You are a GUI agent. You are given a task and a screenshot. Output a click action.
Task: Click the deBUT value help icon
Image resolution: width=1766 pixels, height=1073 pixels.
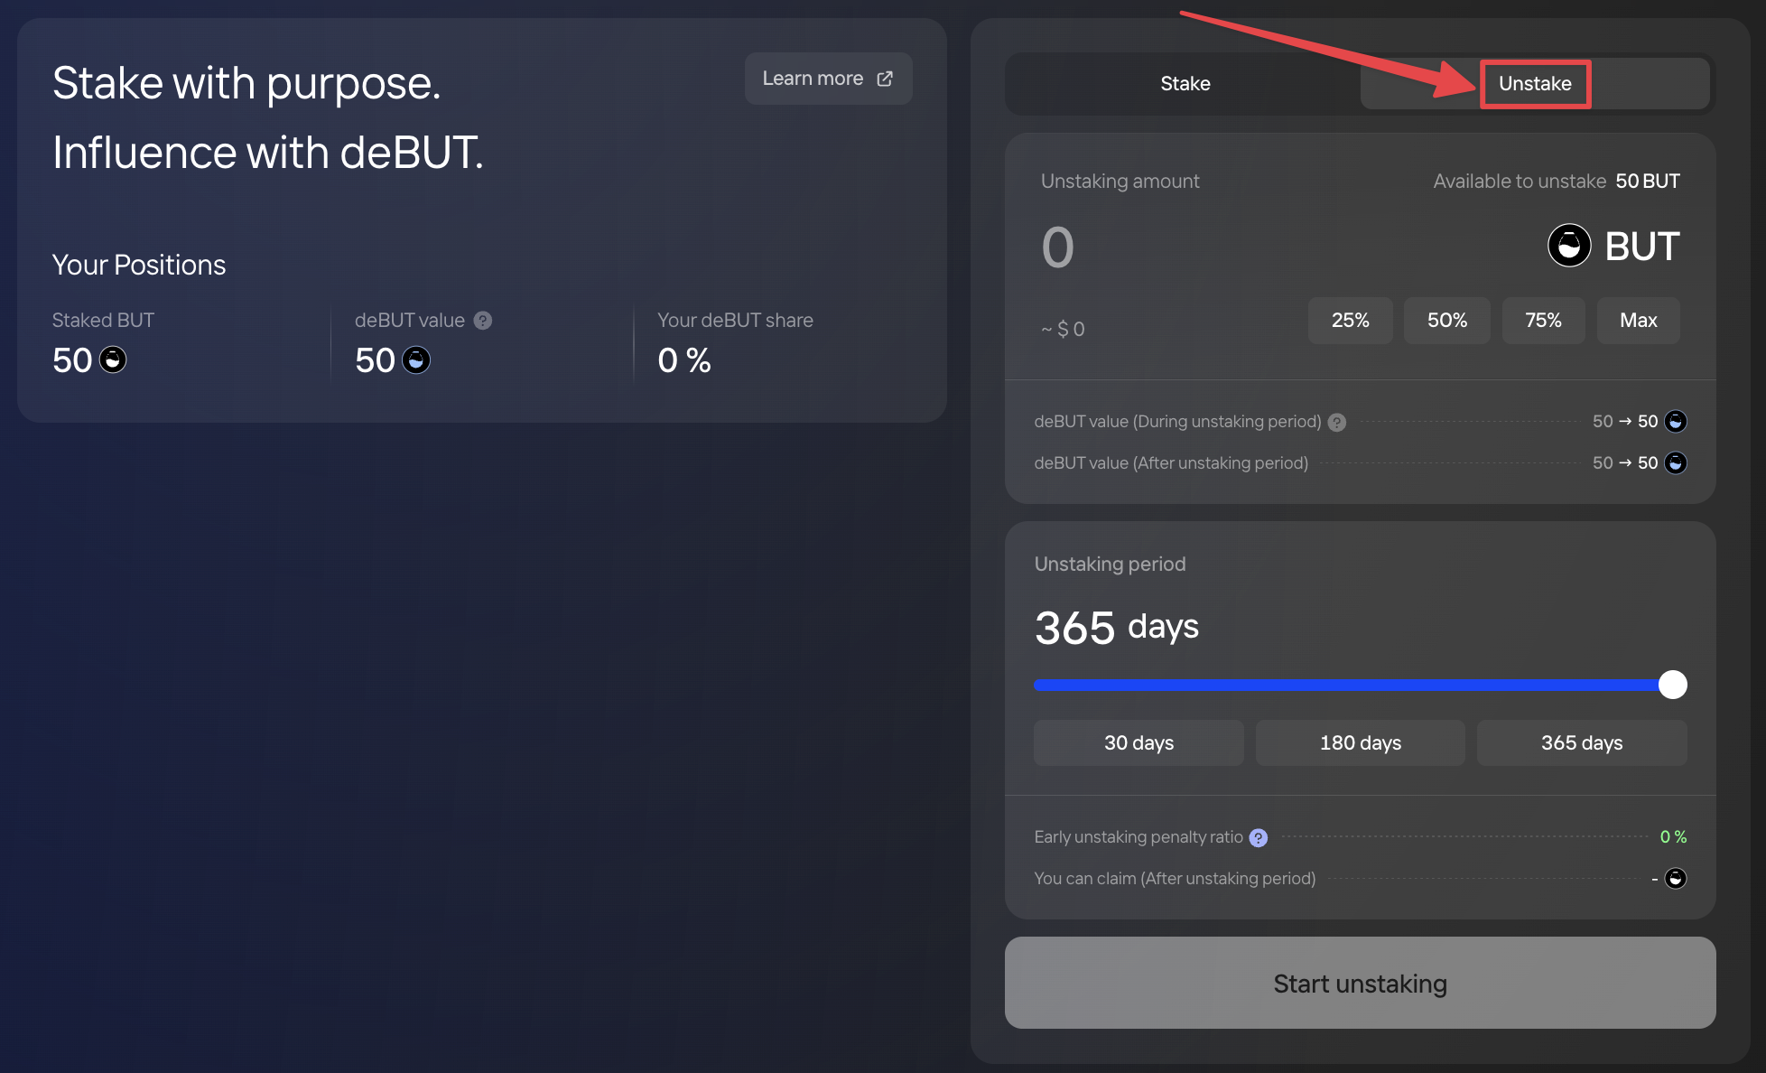click(483, 321)
